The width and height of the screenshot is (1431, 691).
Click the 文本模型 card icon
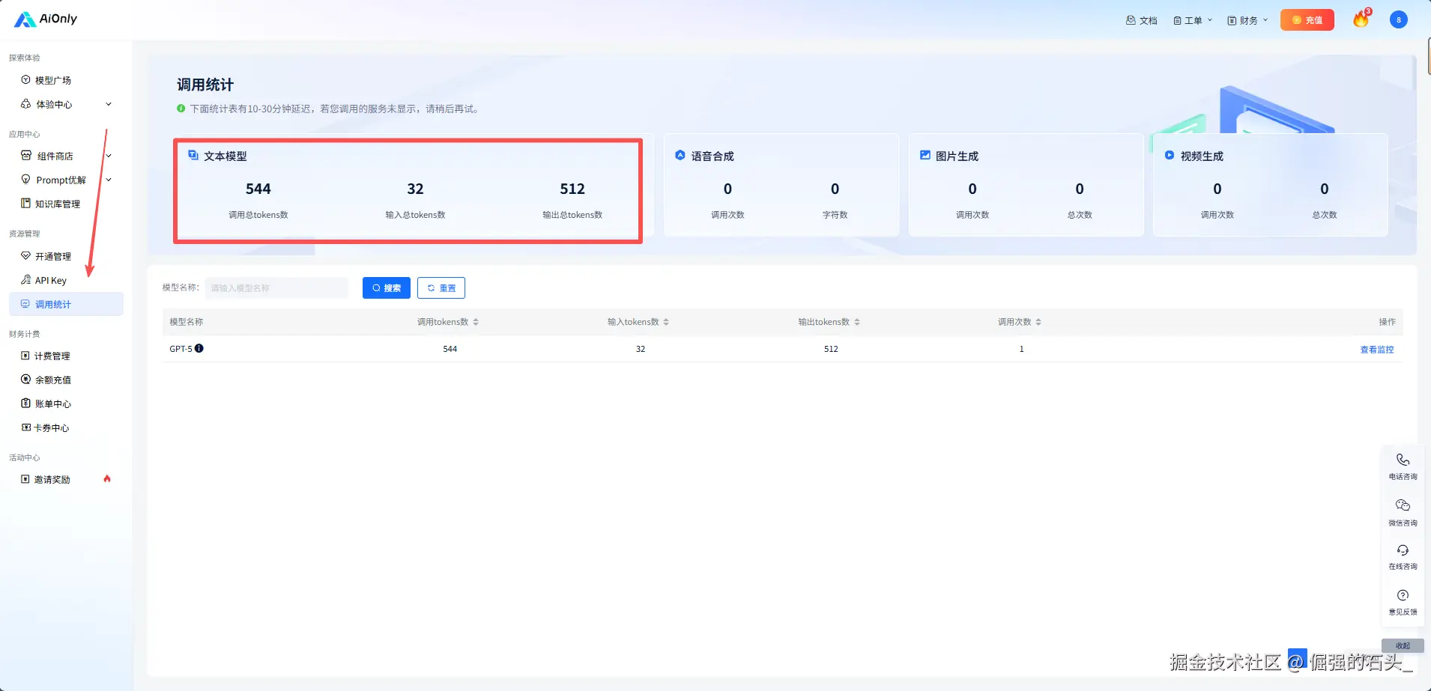(193, 156)
